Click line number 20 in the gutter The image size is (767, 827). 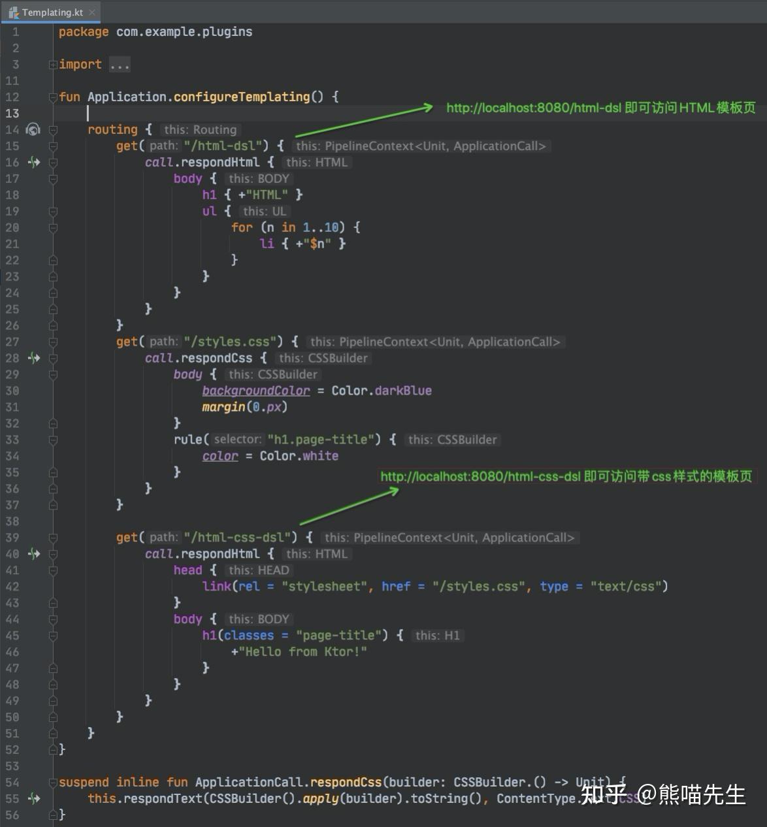[x=13, y=227]
